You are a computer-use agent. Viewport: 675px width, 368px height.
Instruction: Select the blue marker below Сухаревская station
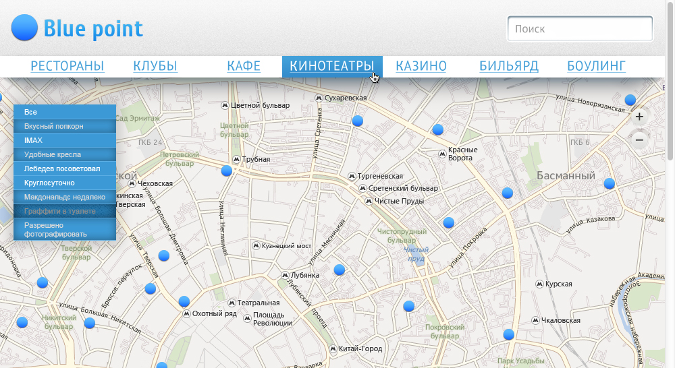(x=358, y=121)
